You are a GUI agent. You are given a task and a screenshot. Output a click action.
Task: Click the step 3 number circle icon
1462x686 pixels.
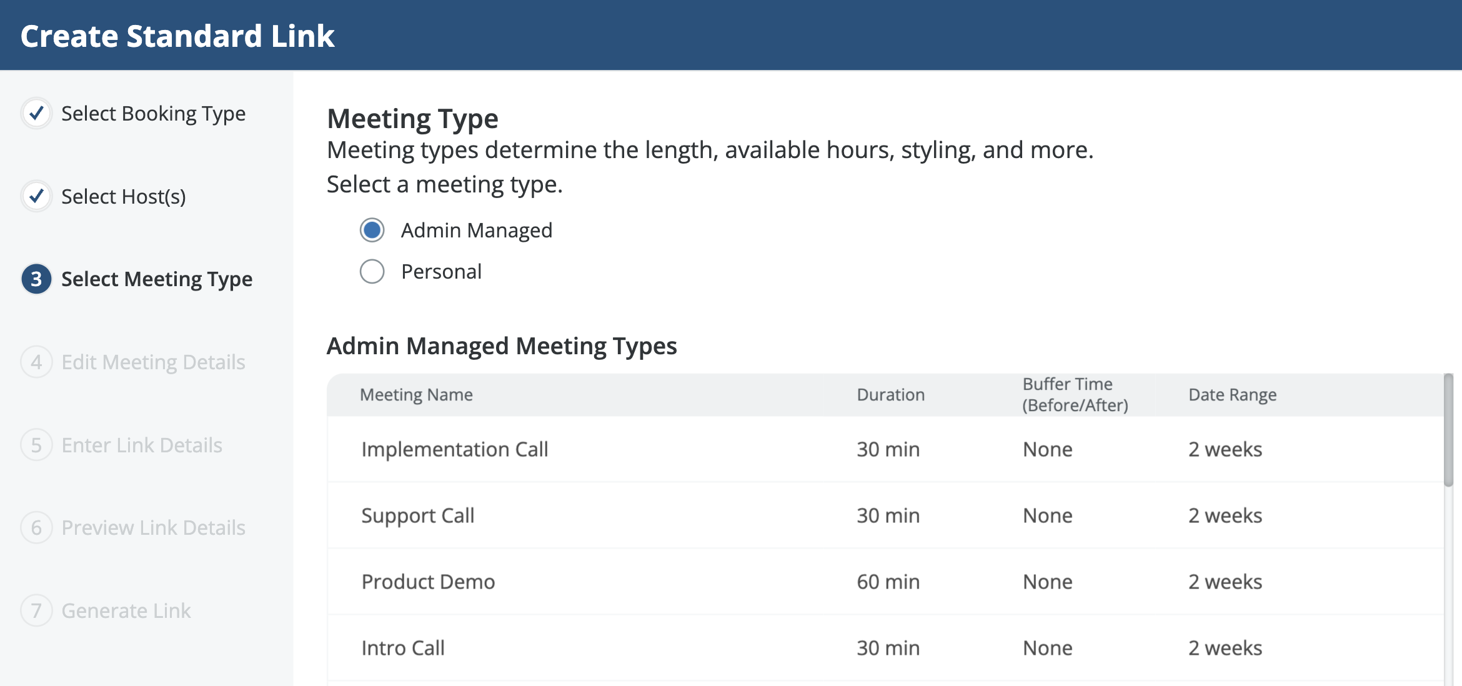click(x=36, y=279)
